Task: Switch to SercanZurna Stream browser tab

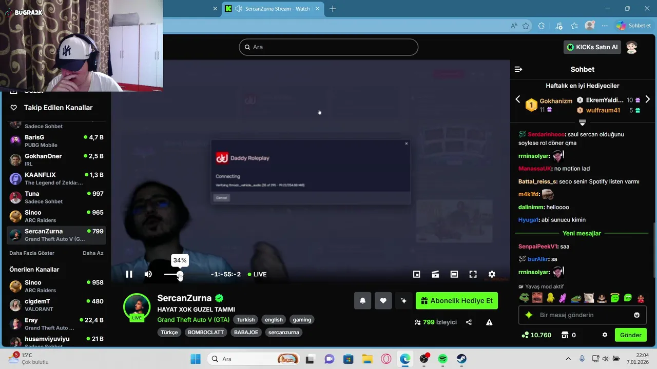Action: coord(272,9)
